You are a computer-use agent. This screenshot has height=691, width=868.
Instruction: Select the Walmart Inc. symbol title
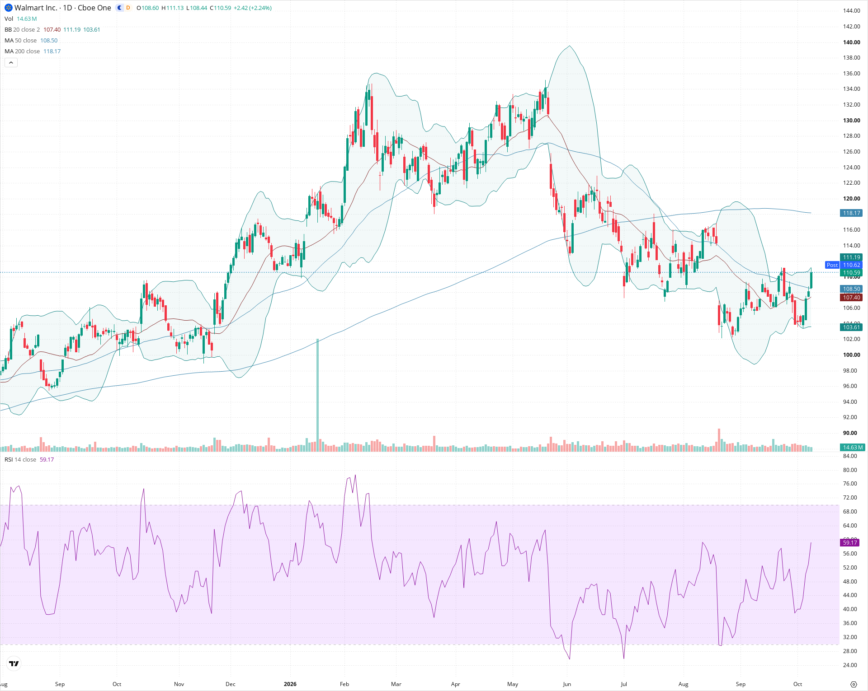coord(36,8)
